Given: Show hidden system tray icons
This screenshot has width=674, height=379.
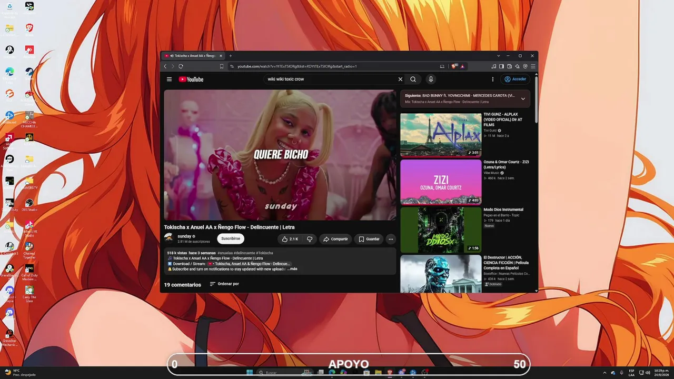Looking at the screenshot, I should tap(604, 373).
